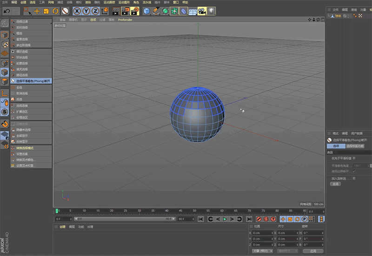372x256 pixels.
Task: Open viewport 摄像机 menu
Action: 73,20
